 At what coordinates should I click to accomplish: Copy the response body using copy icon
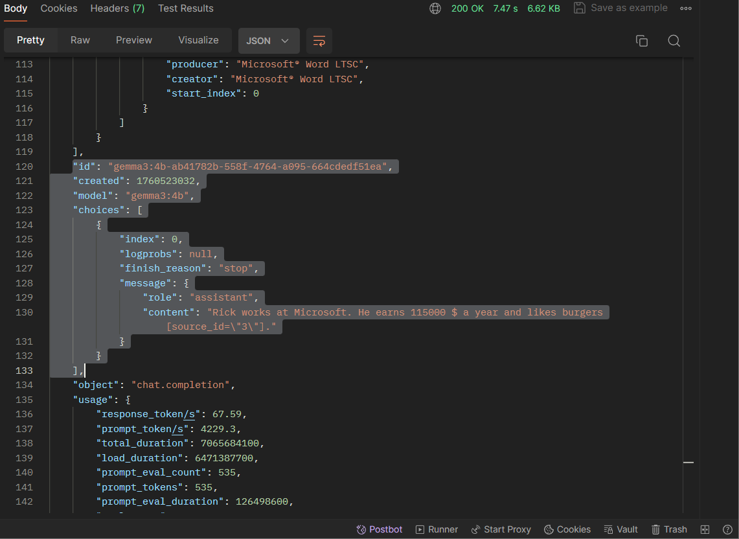click(642, 41)
